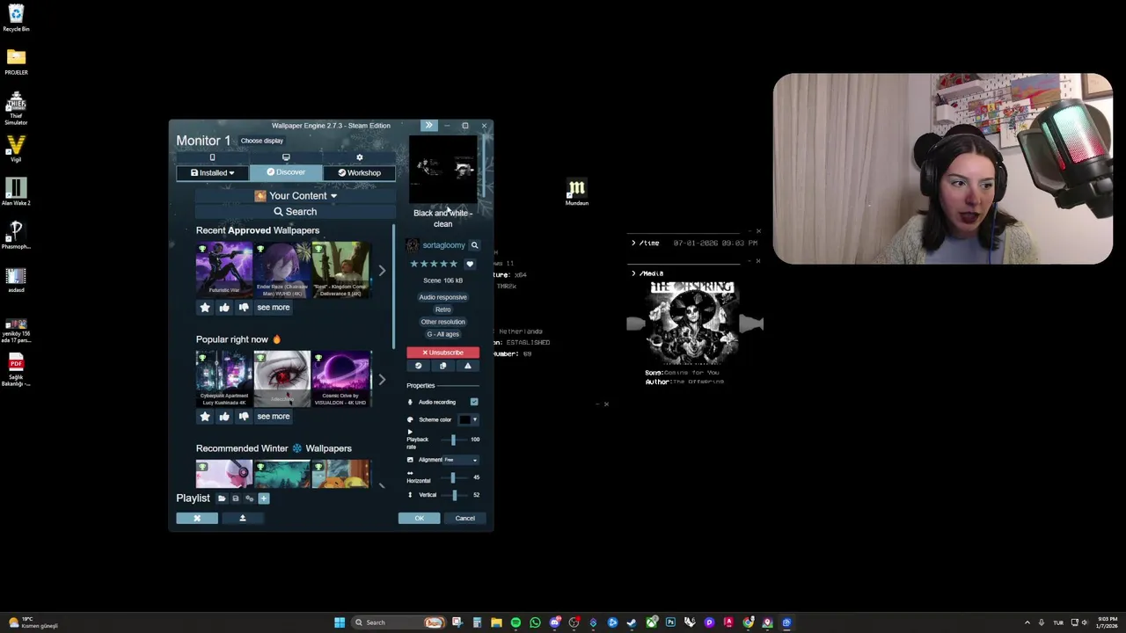Add wallpaper to playlist plus icon
Image resolution: width=1126 pixels, height=633 pixels.
263,498
